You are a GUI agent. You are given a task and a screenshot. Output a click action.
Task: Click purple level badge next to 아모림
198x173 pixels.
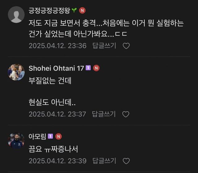(x=50, y=136)
